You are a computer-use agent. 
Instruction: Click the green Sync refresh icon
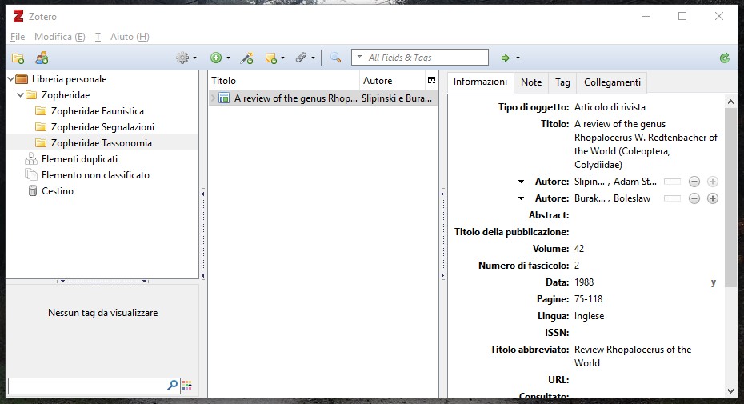click(x=724, y=58)
